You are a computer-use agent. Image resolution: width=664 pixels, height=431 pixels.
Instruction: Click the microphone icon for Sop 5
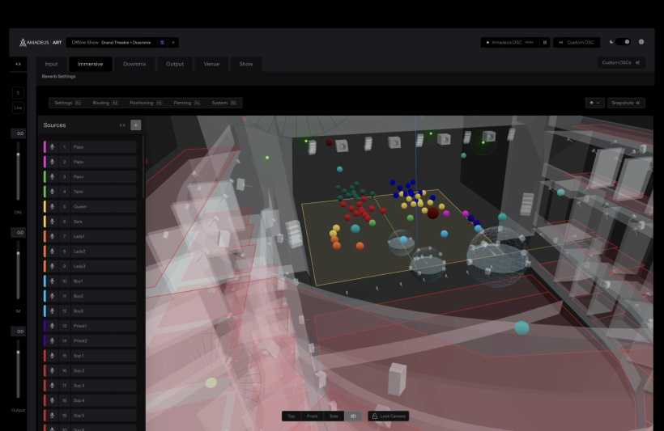click(52, 416)
